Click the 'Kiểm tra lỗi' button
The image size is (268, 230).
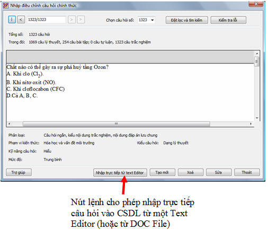(x=228, y=20)
